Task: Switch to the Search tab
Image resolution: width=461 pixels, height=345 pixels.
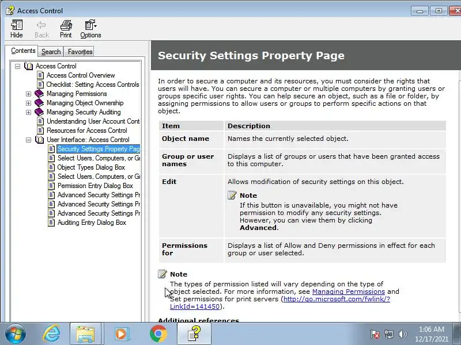Action: pyautogui.click(x=51, y=52)
